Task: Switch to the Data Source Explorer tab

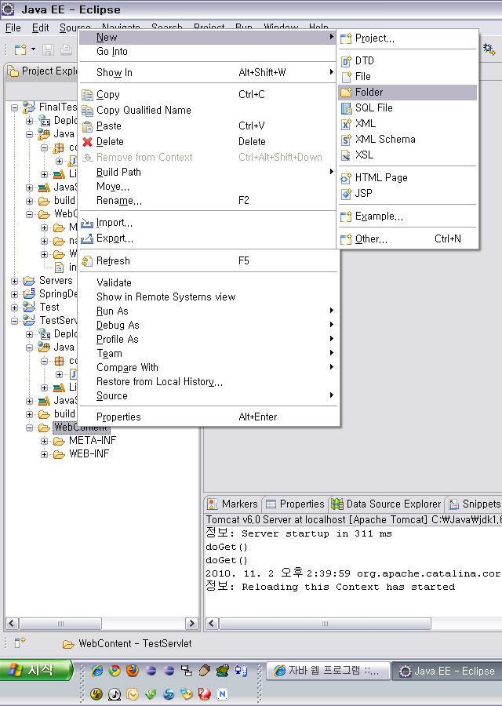Action: [x=386, y=504]
